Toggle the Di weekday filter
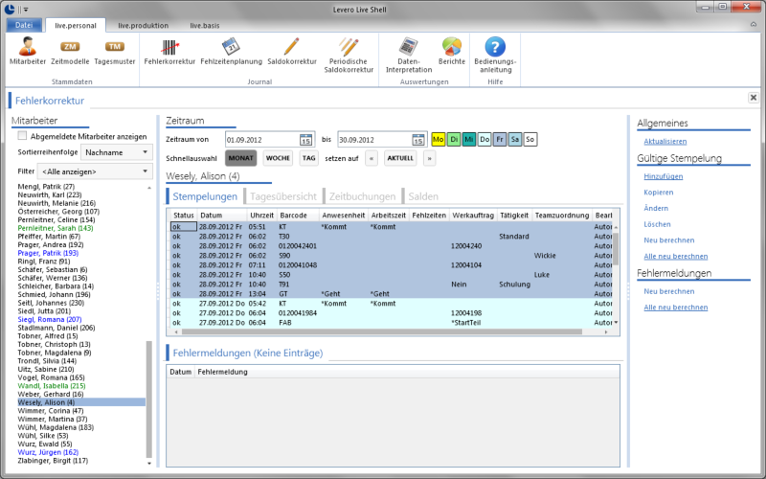The image size is (766, 479). tap(454, 139)
